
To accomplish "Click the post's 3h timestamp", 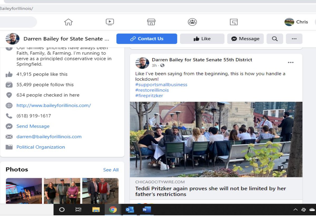I will pyautogui.click(x=154, y=65).
